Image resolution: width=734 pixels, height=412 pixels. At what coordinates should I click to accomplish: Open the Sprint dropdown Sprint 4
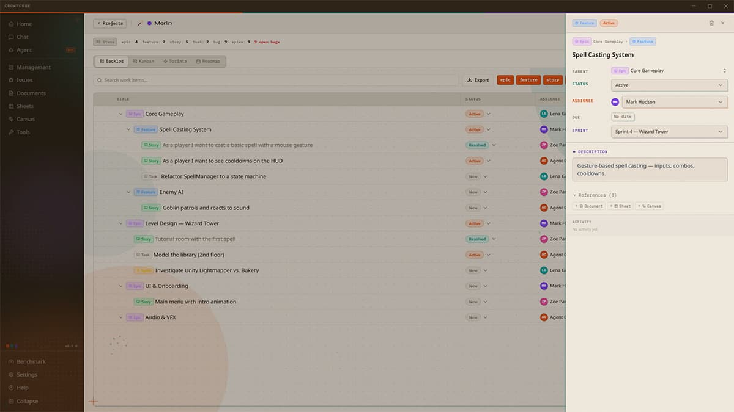[x=669, y=132]
